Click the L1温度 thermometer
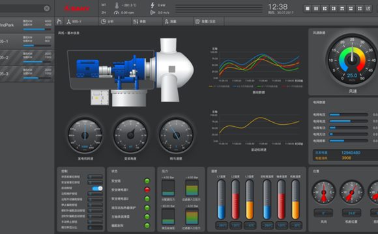Viewport: 378px width, 234px height. pos(221,200)
